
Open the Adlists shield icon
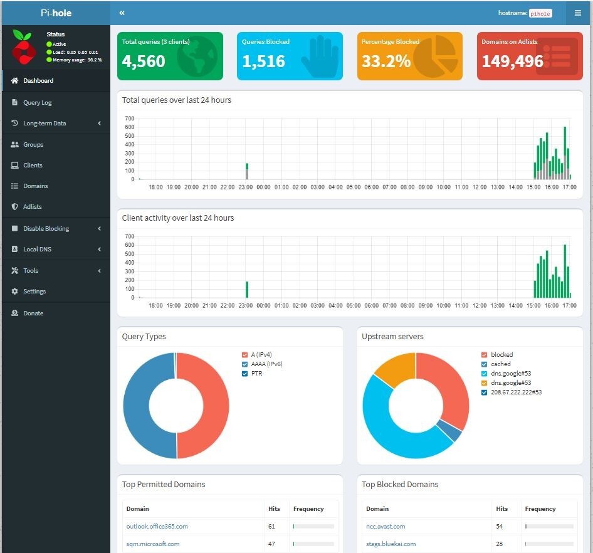click(x=14, y=207)
